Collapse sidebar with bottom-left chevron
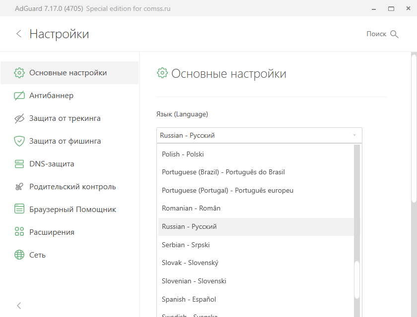 pyautogui.click(x=19, y=306)
